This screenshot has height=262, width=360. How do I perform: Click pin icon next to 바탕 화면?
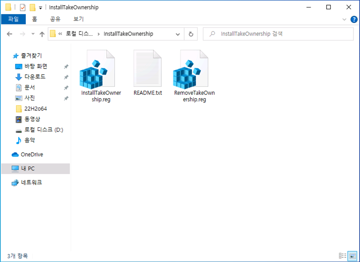[66, 67]
